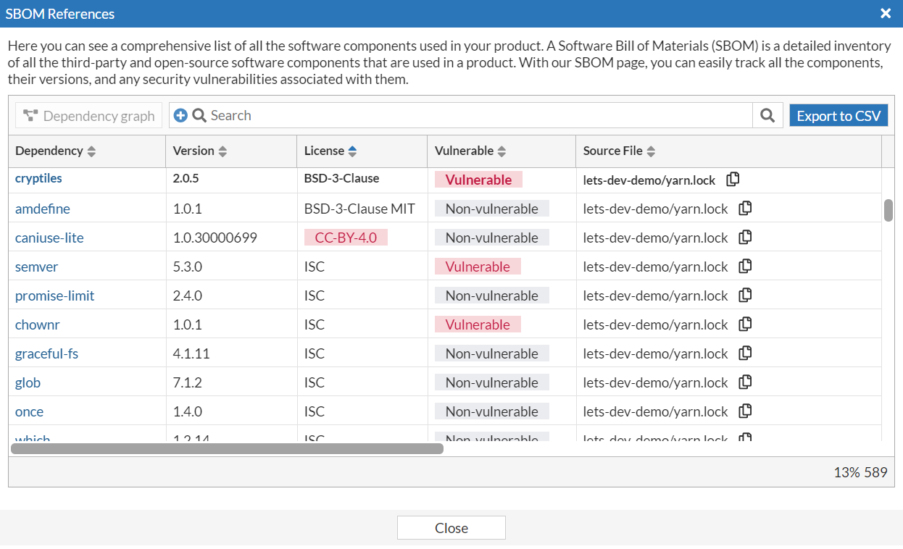
Task: Open the semver dependency page
Action: click(36, 266)
